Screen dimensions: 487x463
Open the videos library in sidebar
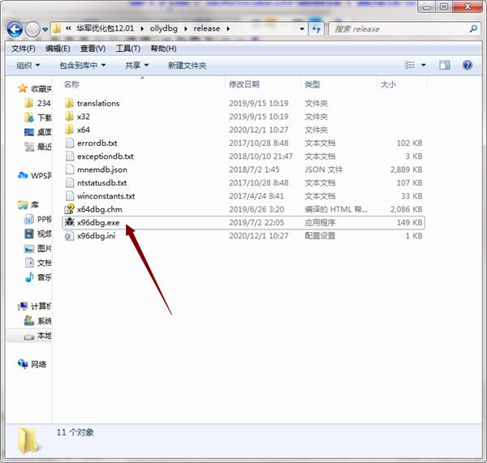(37, 234)
